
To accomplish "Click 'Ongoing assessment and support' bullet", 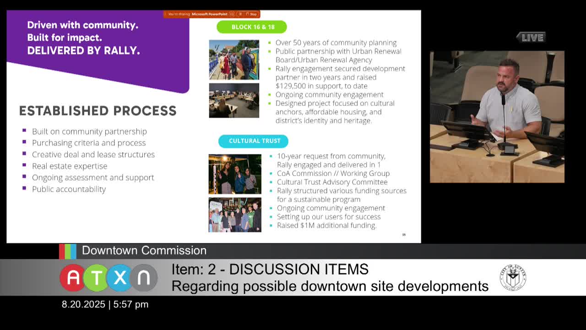I will pos(93,177).
